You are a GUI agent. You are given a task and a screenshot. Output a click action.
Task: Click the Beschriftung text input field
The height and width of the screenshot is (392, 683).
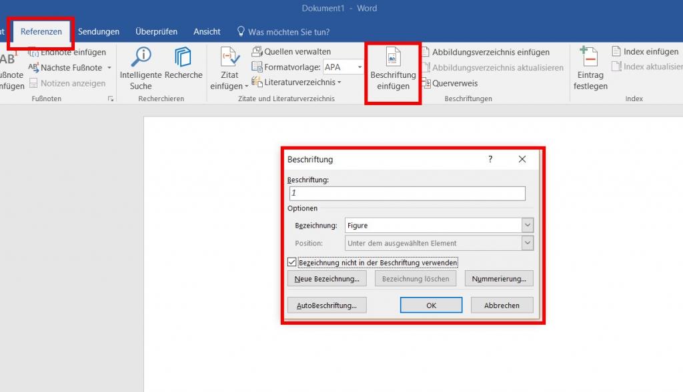point(407,194)
